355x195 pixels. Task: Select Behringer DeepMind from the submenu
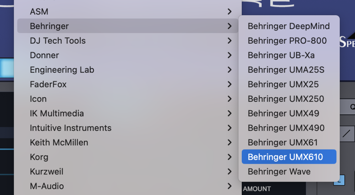(x=289, y=26)
